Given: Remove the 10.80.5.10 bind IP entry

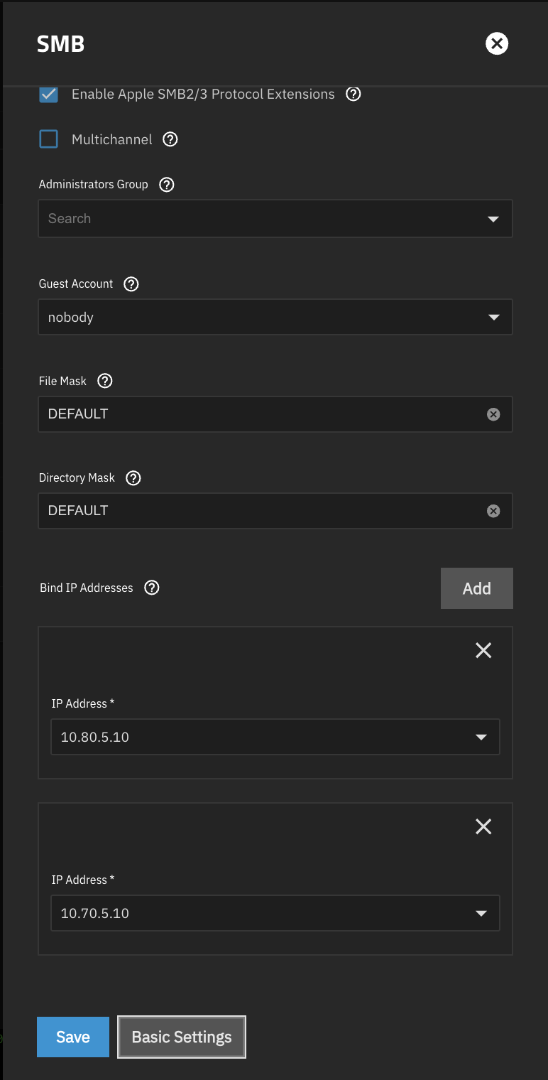Looking at the screenshot, I should click(483, 650).
